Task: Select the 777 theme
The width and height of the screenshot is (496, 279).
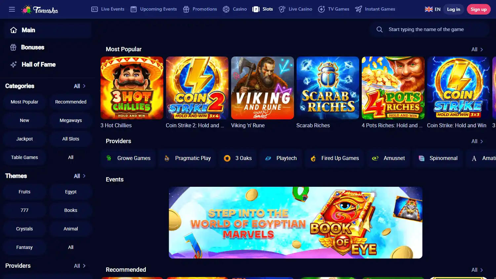Action: tap(24, 210)
